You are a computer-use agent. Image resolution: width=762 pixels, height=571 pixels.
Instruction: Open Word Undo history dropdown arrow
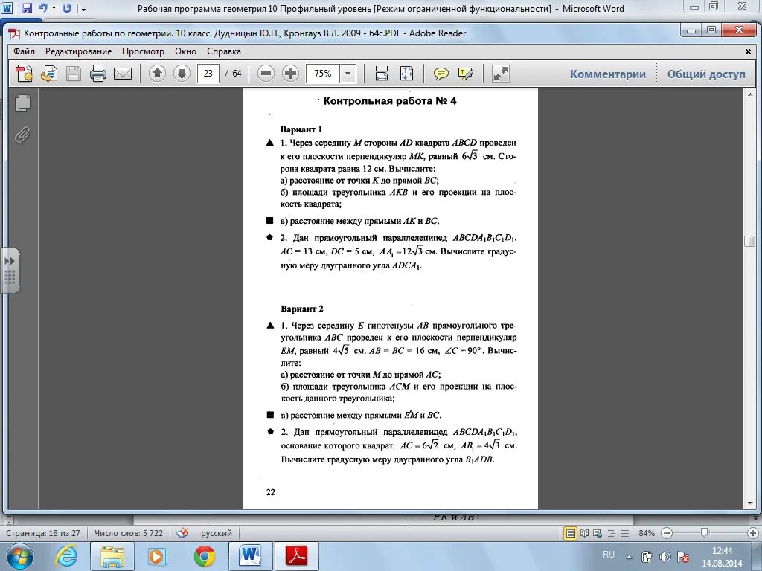[x=54, y=8]
